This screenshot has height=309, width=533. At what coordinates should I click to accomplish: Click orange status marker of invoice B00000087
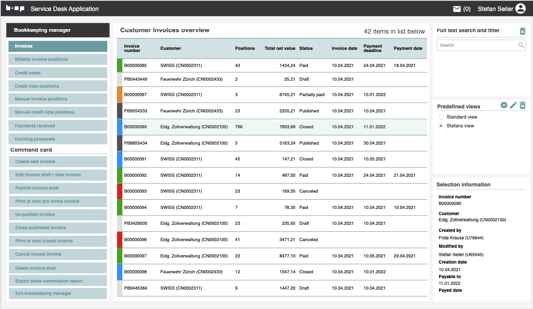(x=120, y=95)
